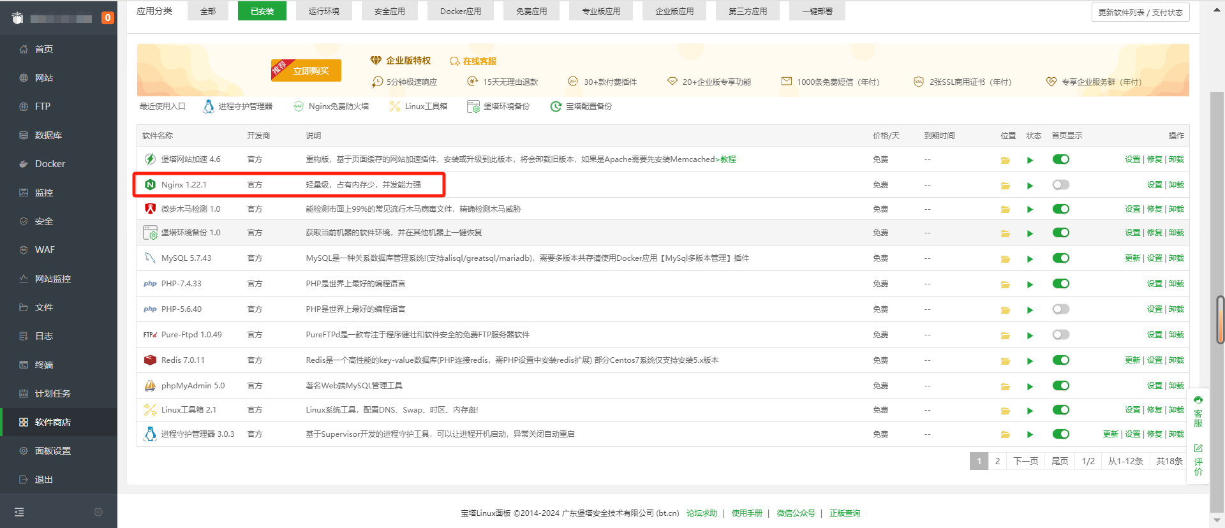This screenshot has height=528, width=1225.
Task: Click 尾页 pagination button
Action: [1060, 461]
